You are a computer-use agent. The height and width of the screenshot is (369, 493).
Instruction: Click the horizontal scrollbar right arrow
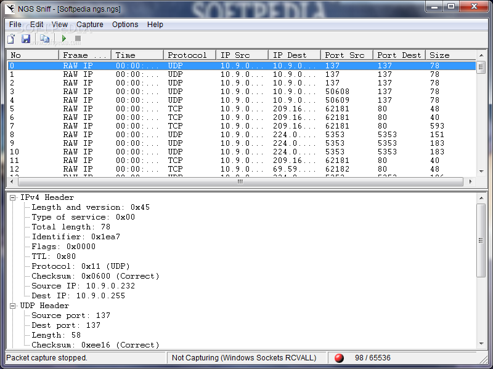[470, 181]
